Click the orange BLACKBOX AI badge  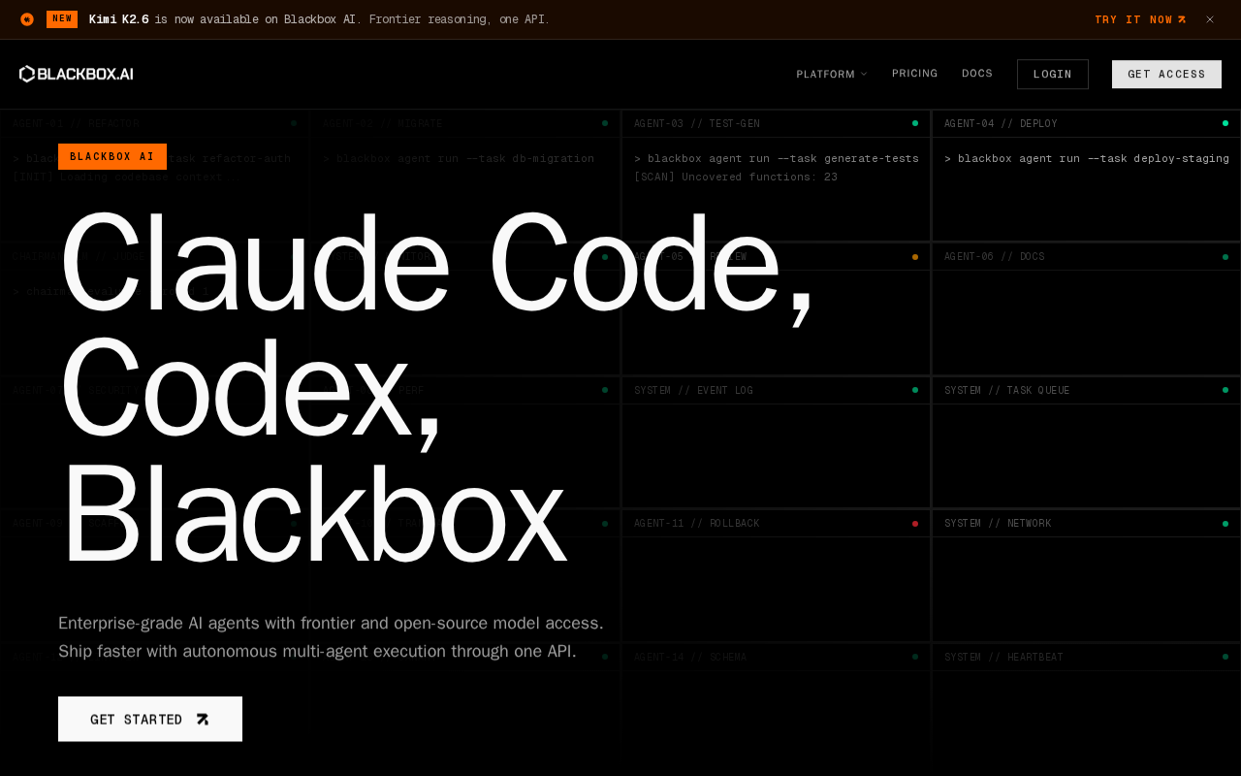(112, 157)
